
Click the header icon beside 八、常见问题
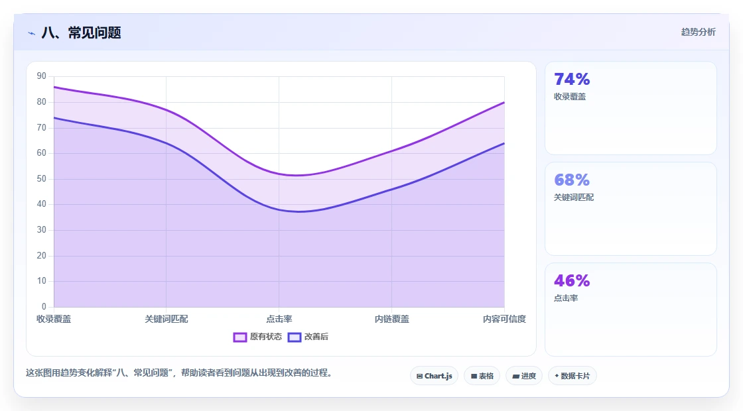click(32, 33)
